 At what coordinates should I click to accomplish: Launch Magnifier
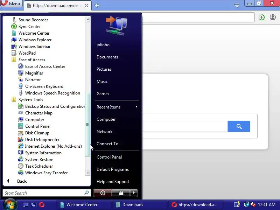(30, 73)
